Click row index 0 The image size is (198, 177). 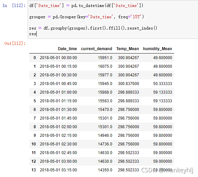click(35, 58)
